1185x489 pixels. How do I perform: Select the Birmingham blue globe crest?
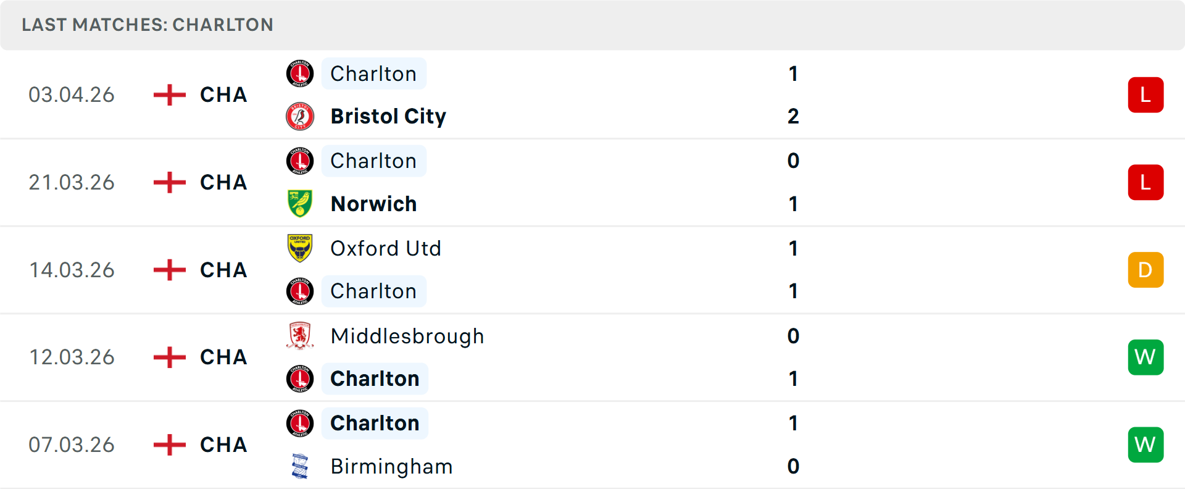300,467
